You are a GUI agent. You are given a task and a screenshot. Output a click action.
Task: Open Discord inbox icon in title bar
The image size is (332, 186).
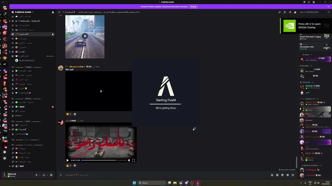[309, 2]
